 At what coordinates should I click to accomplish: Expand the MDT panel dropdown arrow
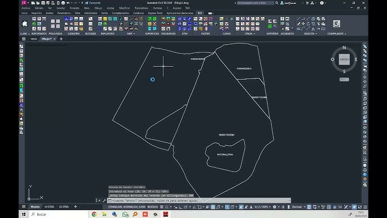point(134,34)
